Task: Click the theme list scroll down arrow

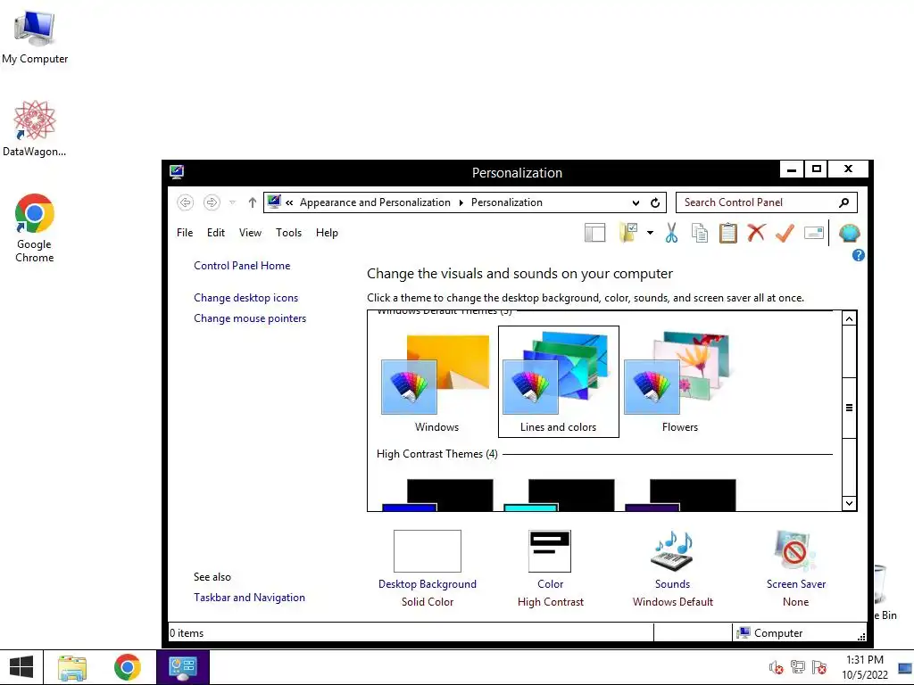Action: pyautogui.click(x=850, y=503)
